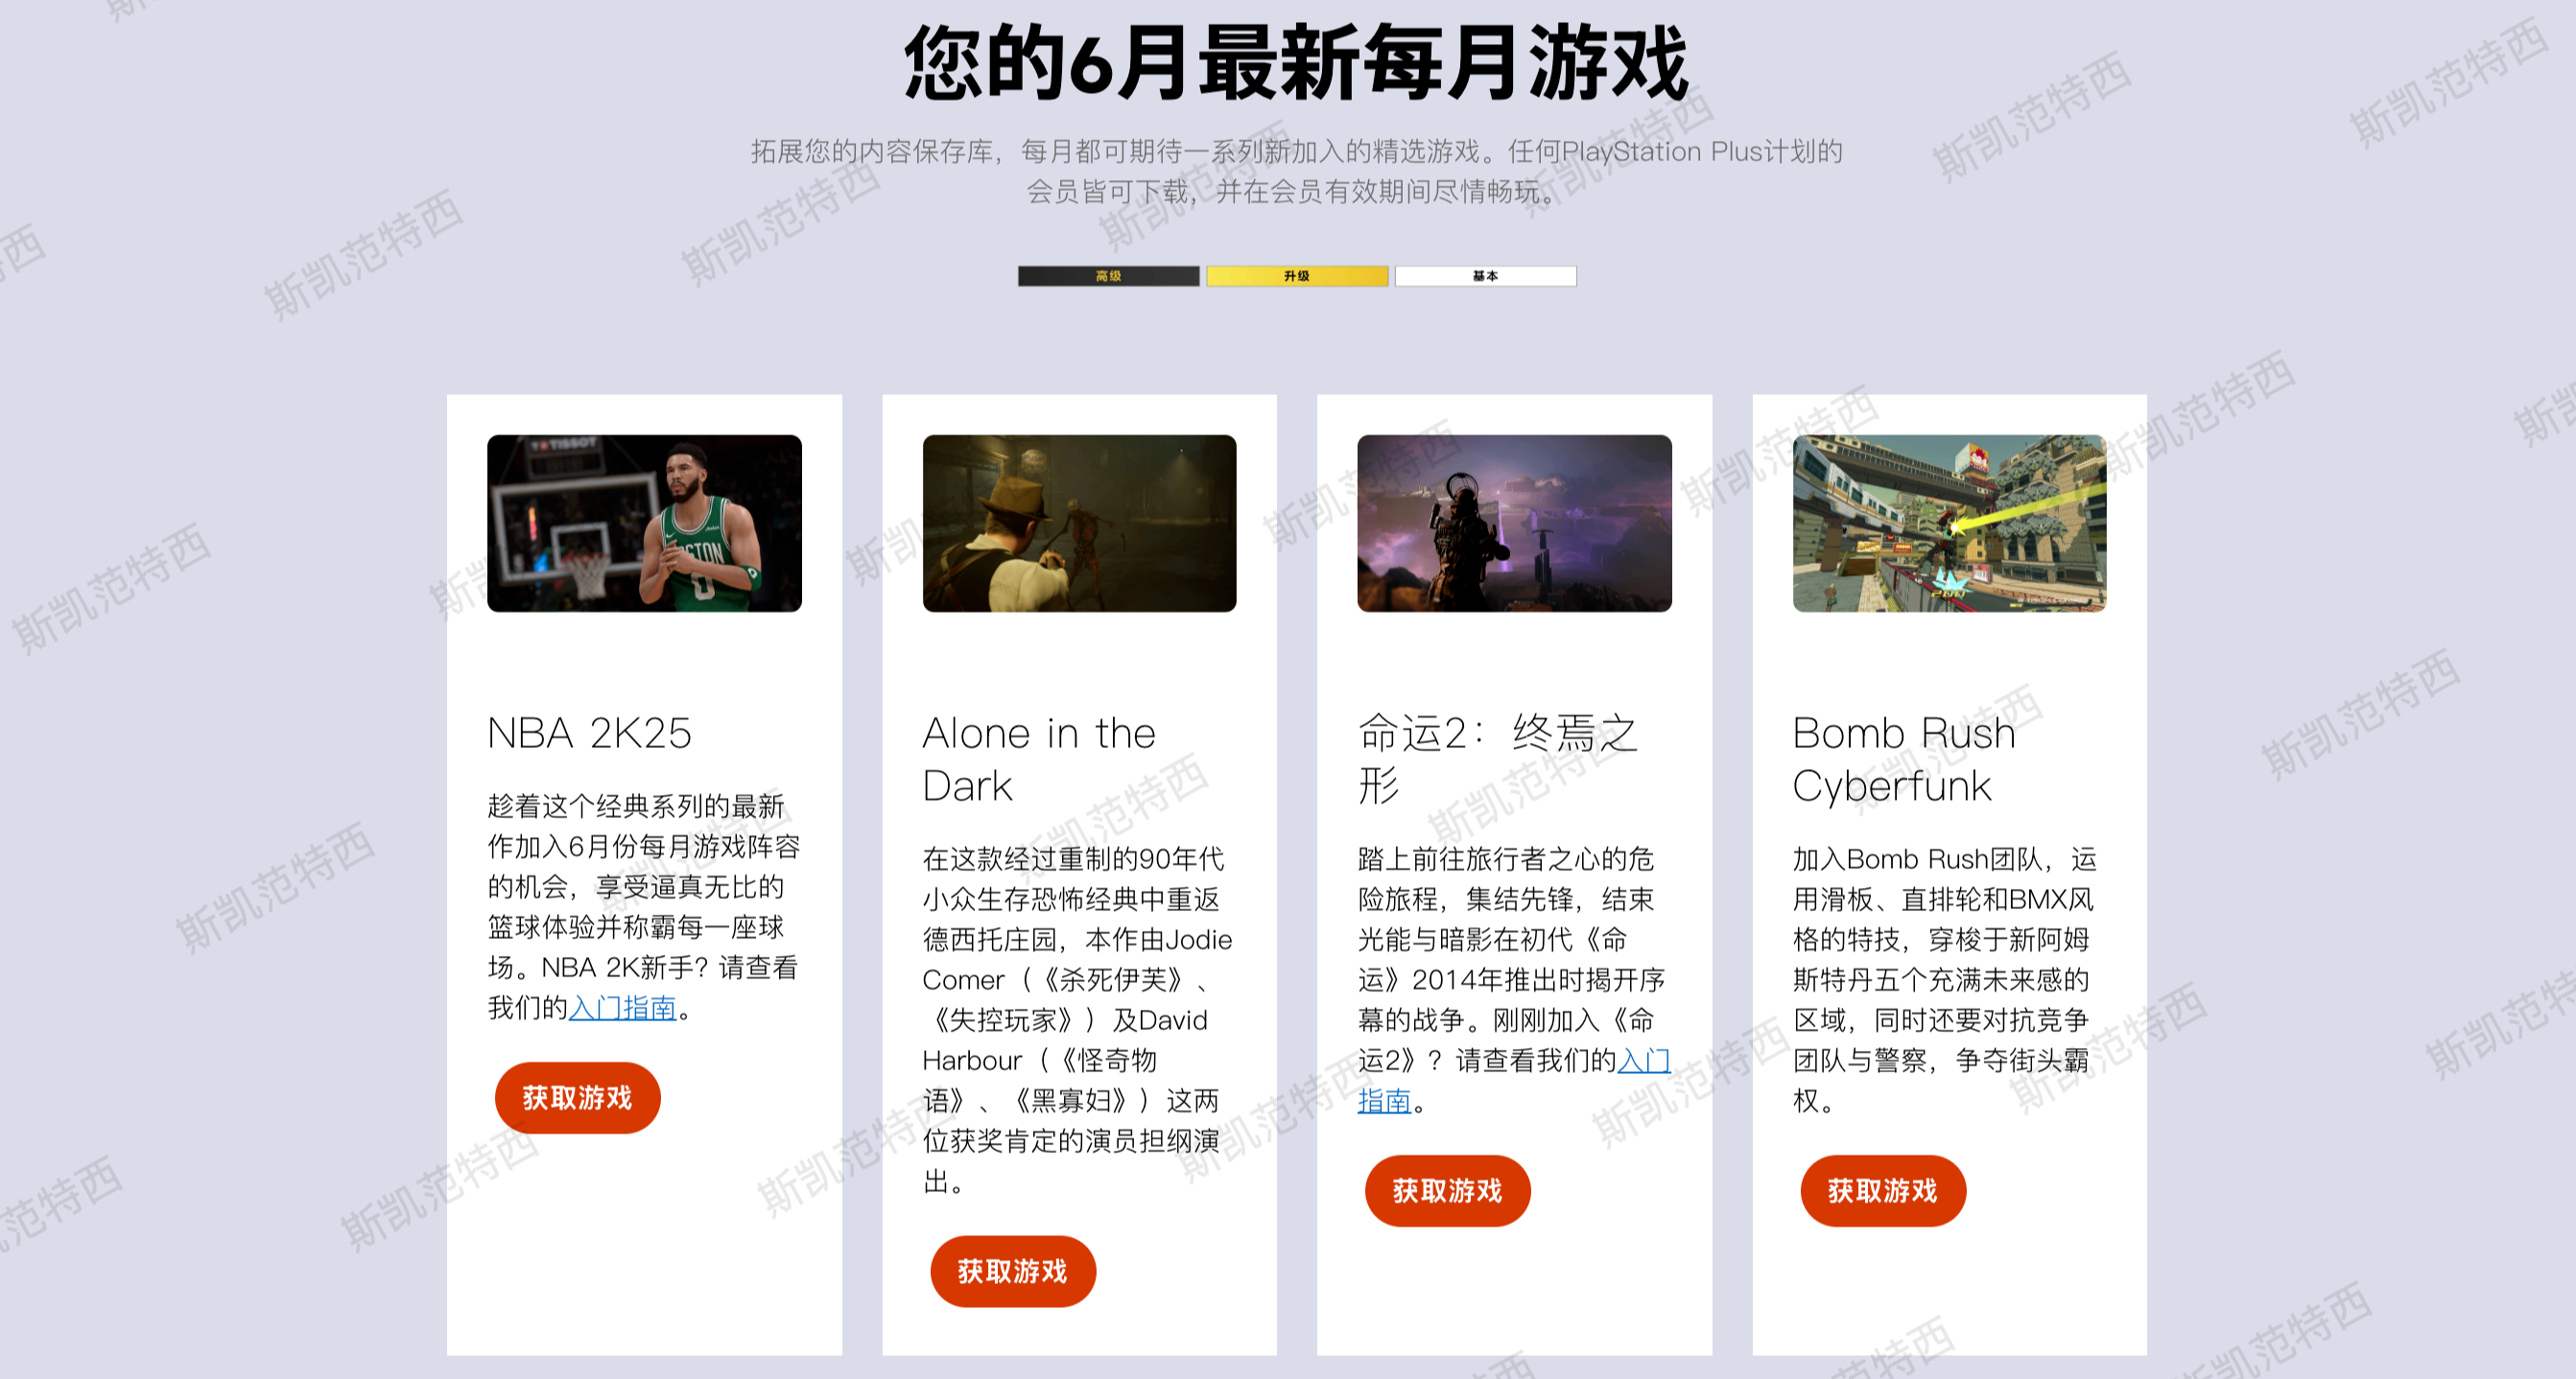Open the 命运2 game thumbnail
The width and height of the screenshot is (2576, 1379).
click(1514, 523)
